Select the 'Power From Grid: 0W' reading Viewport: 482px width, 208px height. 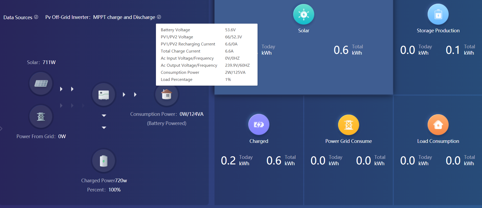(41, 136)
